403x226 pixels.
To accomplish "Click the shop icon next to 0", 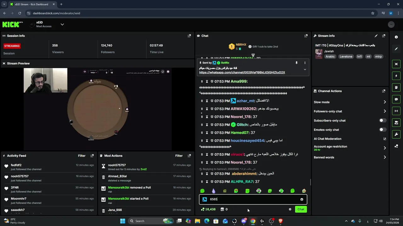I will (x=222, y=209).
